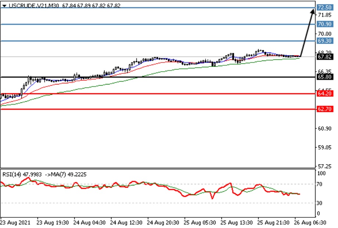This screenshot has height=228, width=338.
Task: Click the 71.85 price scale value
Action: (x=325, y=15)
